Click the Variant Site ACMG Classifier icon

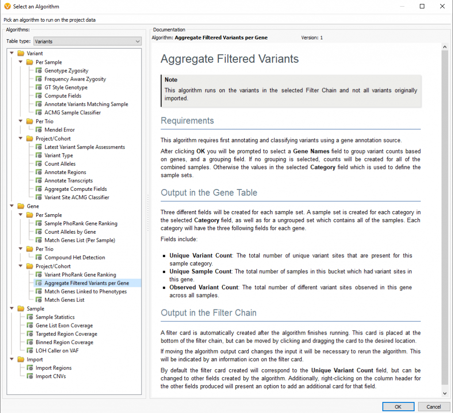tap(39, 197)
